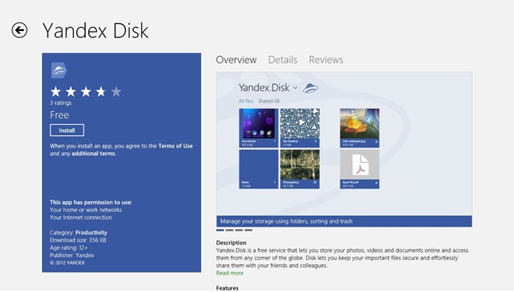Click the Yandex Disk page title
514x292 pixels.
click(95, 31)
